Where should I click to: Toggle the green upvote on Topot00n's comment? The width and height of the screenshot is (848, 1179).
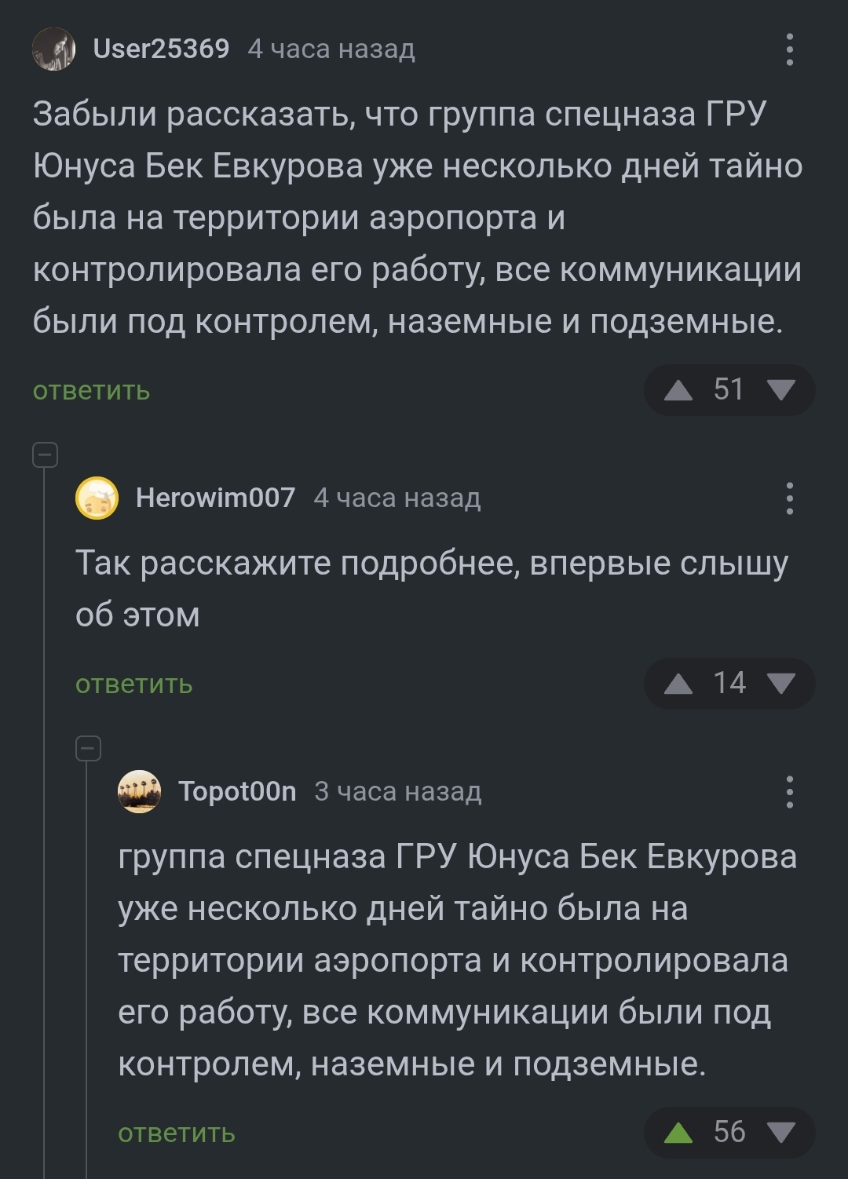[x=678, y=1133]
